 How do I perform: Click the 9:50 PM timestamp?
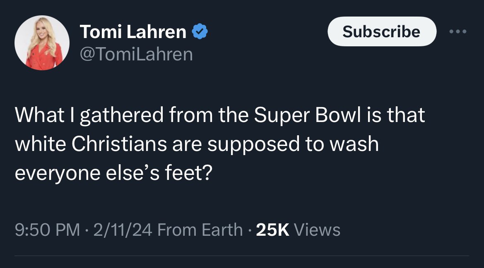(x=47, y=230)
